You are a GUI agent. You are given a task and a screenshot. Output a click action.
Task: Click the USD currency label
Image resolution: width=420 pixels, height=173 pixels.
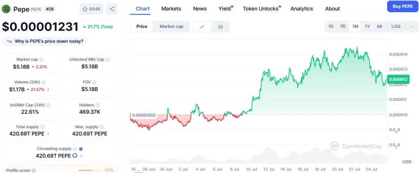(407, 162)
